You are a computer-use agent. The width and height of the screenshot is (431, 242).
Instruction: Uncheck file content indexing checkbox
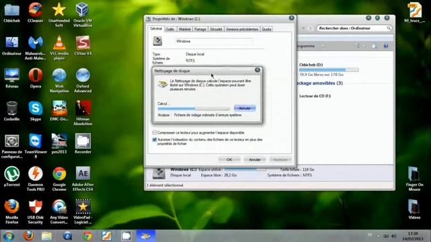tap(154, 140)
